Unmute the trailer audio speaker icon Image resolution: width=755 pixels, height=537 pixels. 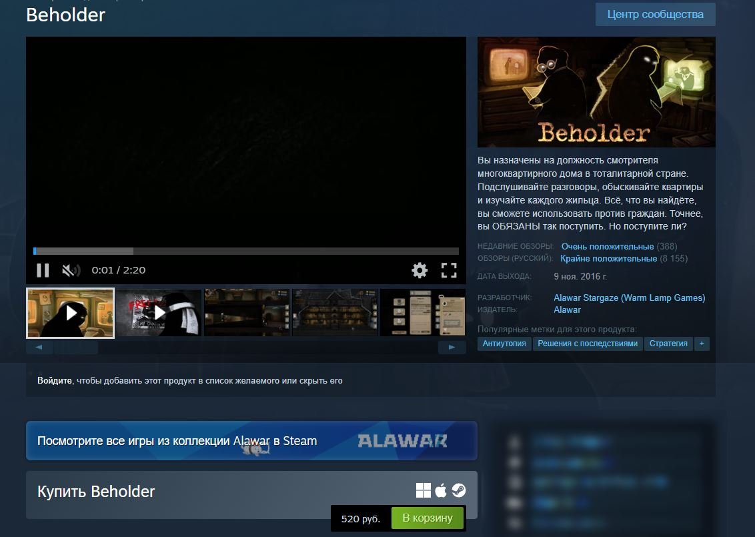pos(71,270)
